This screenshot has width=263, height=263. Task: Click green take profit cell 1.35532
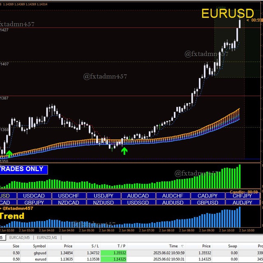pyautogui.click(x=113, y=253)
